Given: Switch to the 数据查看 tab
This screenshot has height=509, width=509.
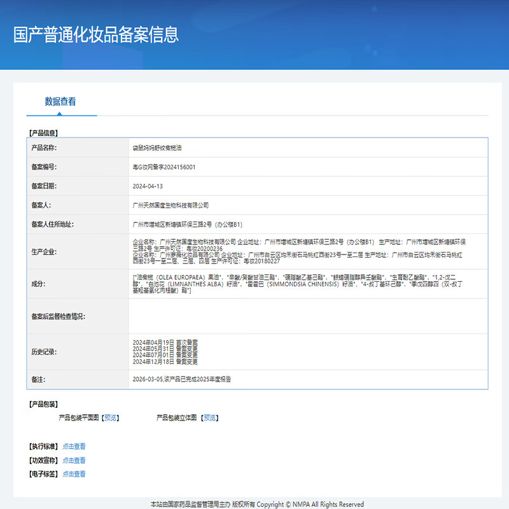Looking at the screenshot, I should (x=60, y=102).
